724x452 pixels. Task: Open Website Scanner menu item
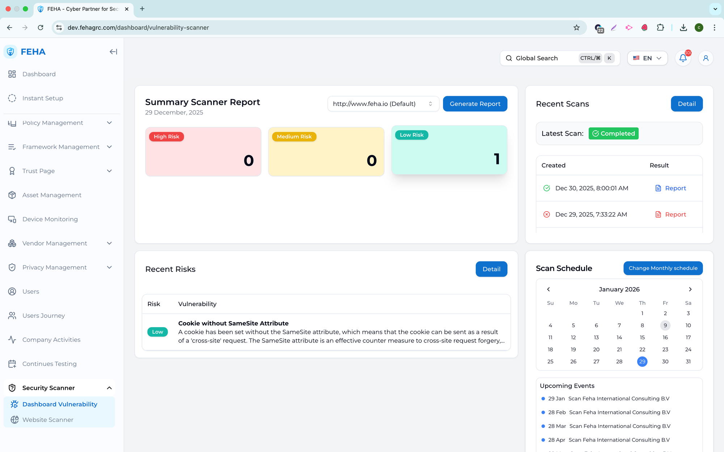point(48,420)
